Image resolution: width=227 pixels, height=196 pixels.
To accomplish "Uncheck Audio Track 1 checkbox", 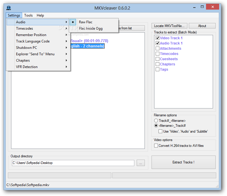I will [158, 43].
